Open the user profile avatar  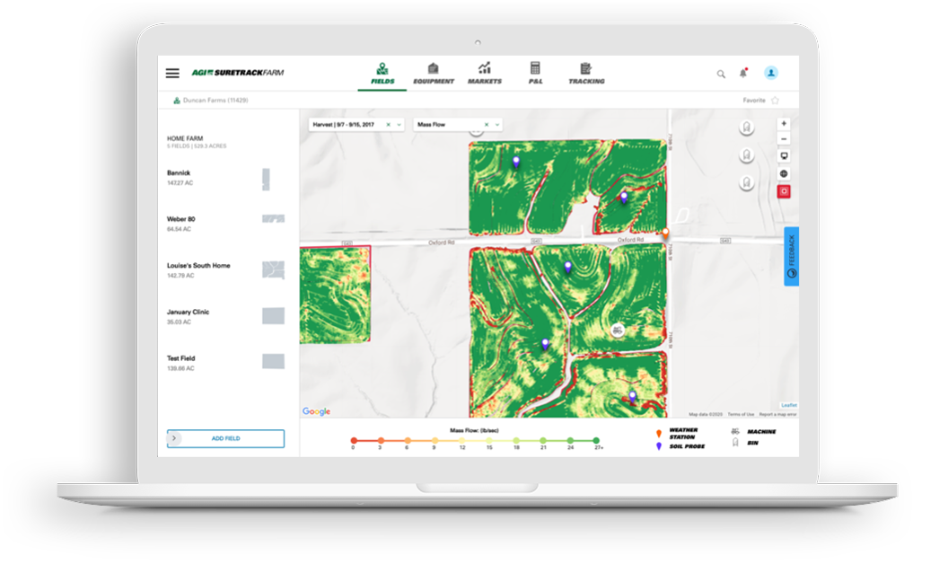coord(771,73)
